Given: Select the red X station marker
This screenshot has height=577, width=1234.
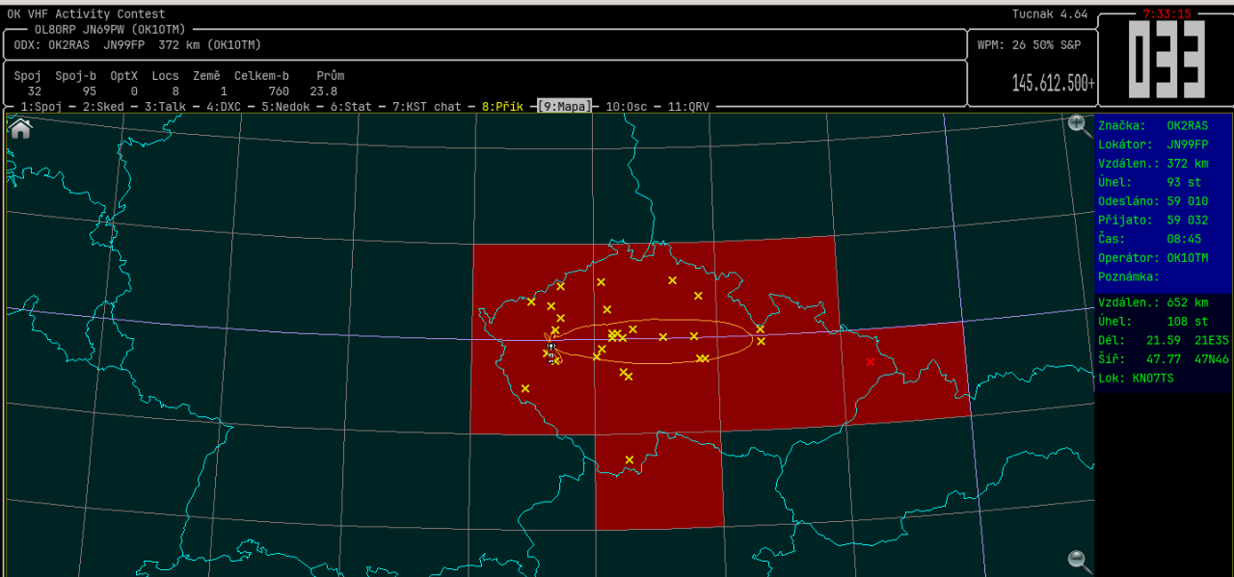Looking at the screenshot, I should click(x=871, y=361).
